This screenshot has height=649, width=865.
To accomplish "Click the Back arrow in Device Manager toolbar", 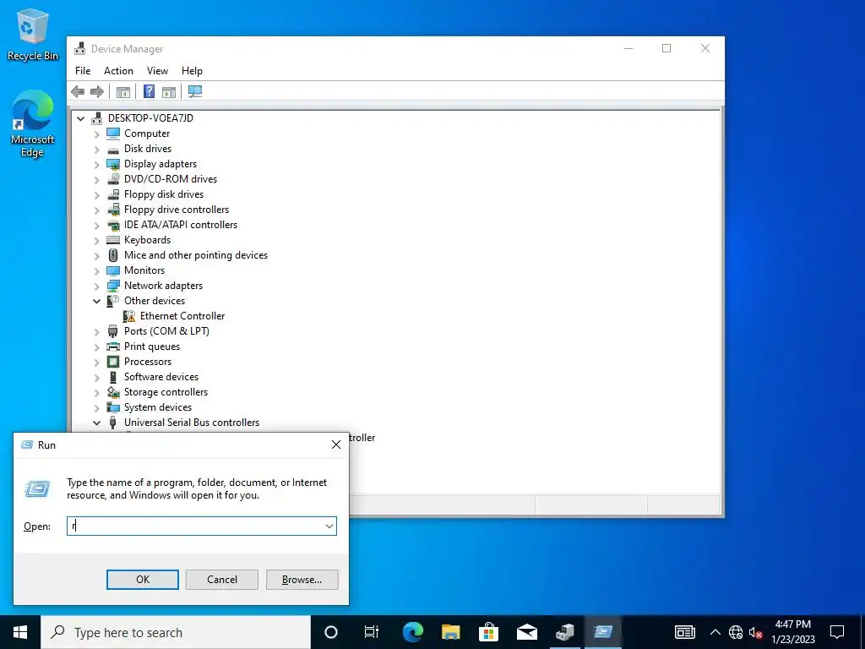I will (78, 91).
